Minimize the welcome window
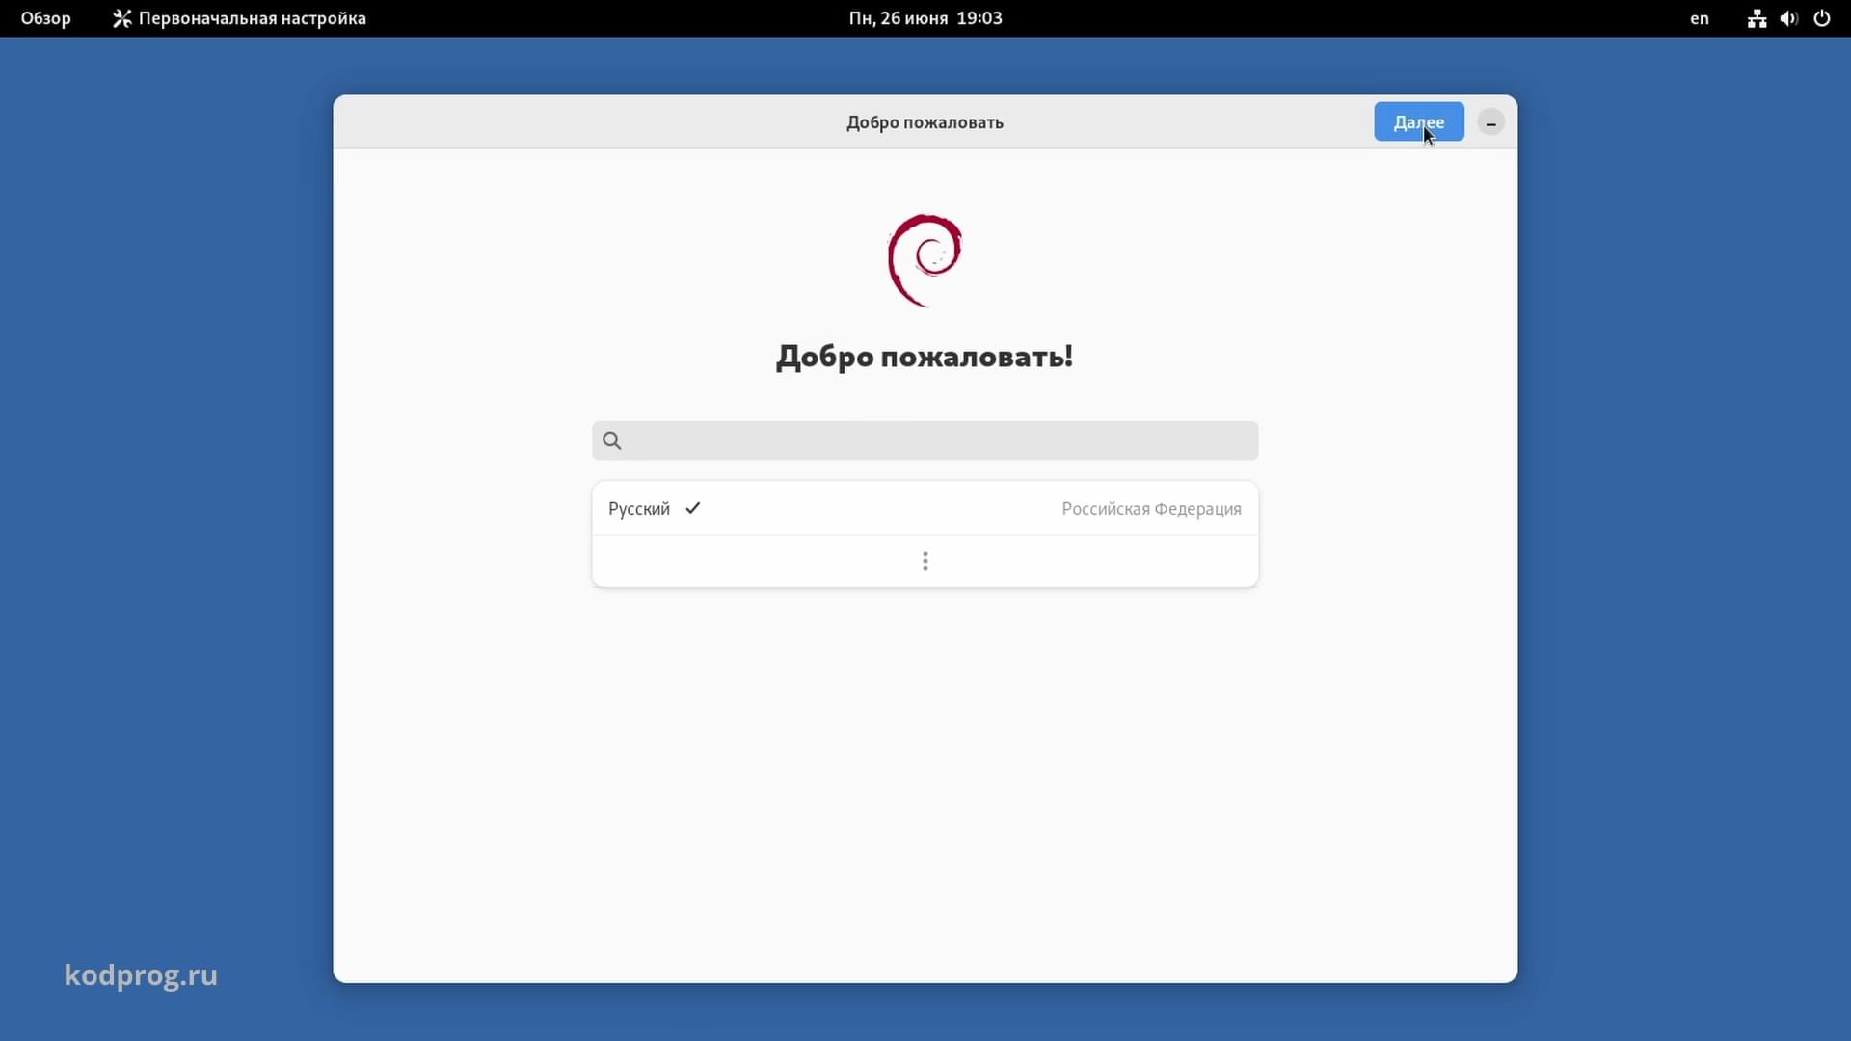The width and height of the screenshot is (1851, 1041). tap(1490, 123)
